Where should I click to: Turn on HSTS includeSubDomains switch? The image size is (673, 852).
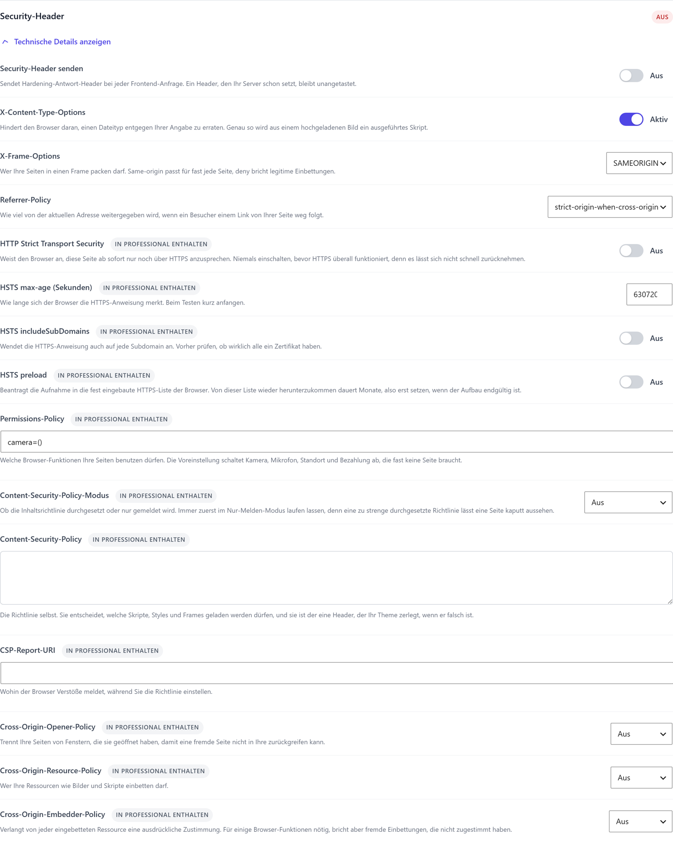631,338
